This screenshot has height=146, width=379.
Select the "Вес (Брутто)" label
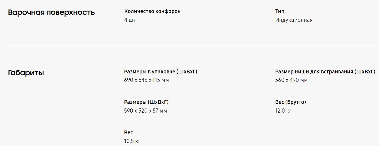pos(290,102)
